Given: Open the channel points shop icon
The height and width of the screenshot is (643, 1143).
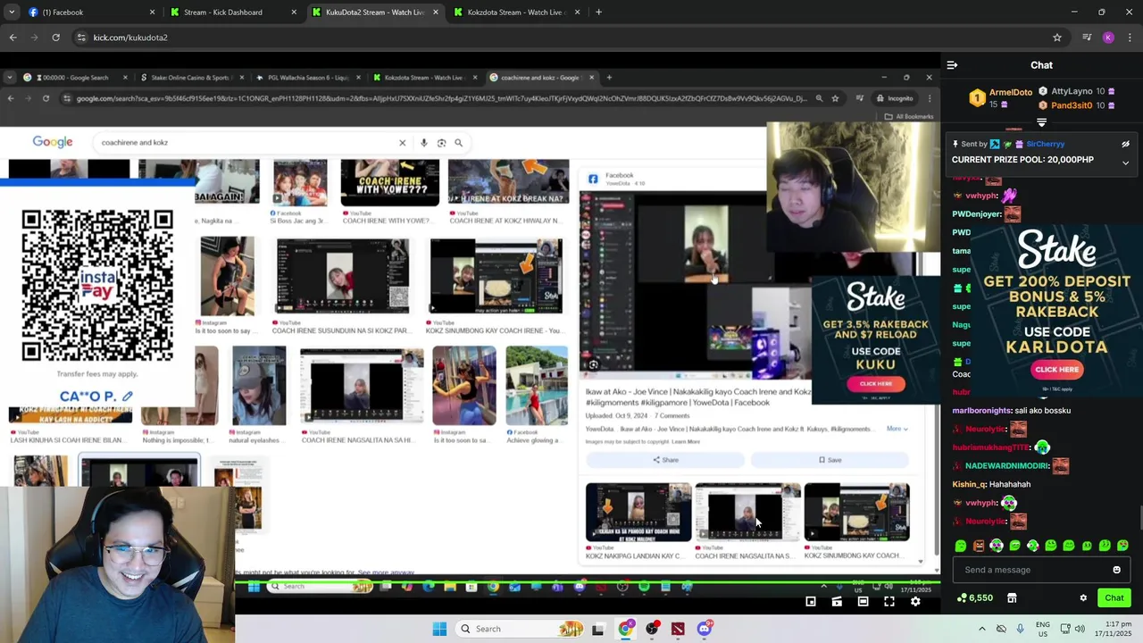Looking at the screenshot, I should tap(1012, 598).
